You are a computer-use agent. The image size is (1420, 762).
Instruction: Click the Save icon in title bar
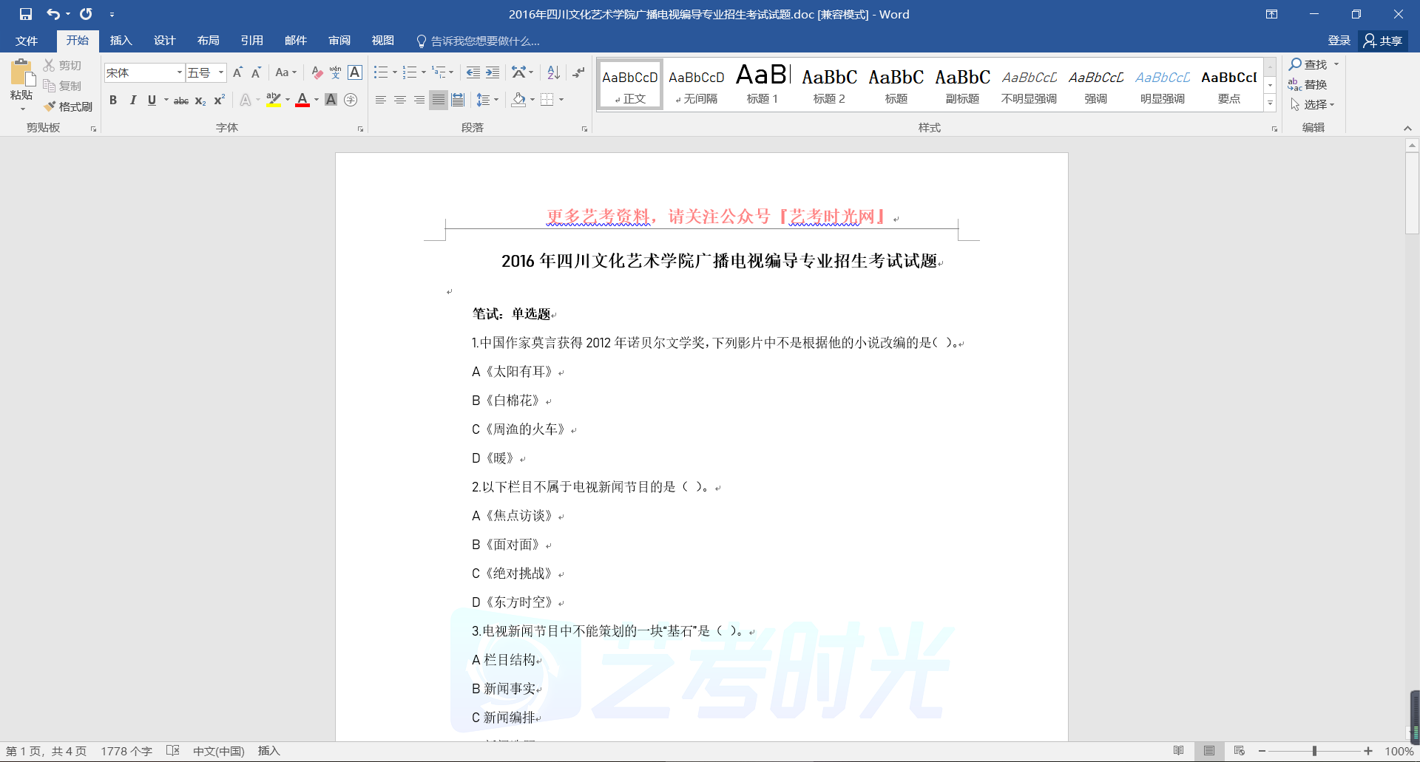tap(26, 14)
